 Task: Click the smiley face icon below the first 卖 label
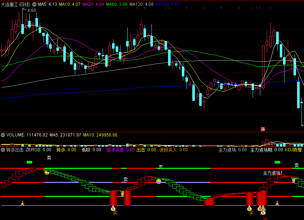point(47,172)
